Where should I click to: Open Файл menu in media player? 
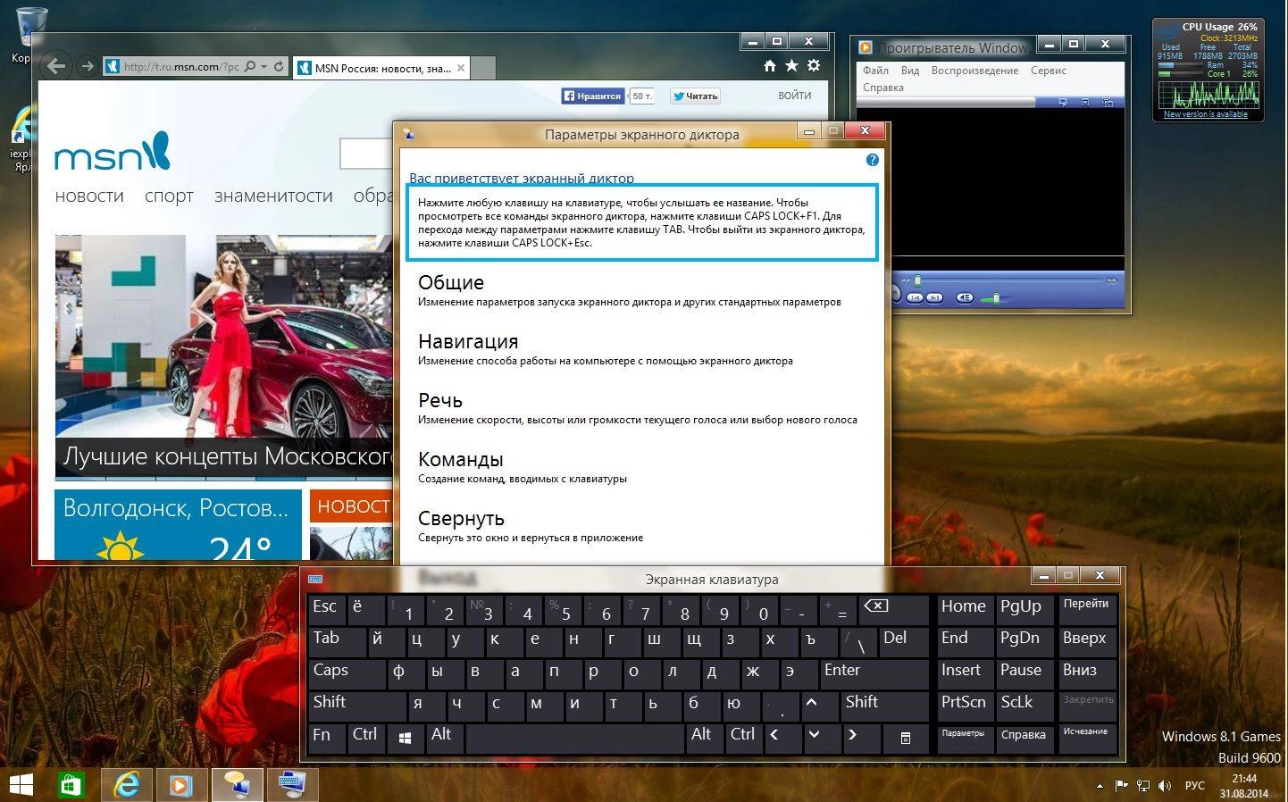coord(875,71)
